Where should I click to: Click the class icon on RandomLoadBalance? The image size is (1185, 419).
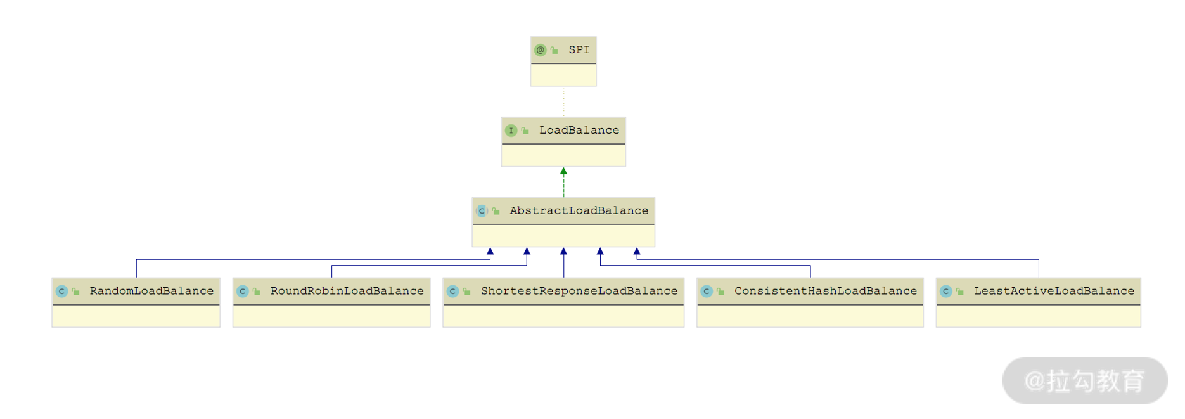[x=61, y=292]
